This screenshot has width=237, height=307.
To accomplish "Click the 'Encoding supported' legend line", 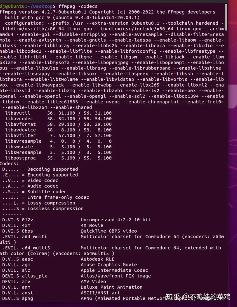I will point(40,175).
